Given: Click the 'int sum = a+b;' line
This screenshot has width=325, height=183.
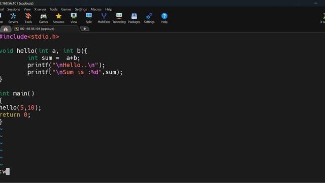Looking at the screenshot, I should coord(54,58).
